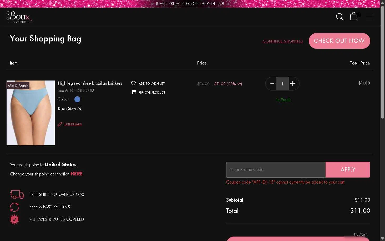Open the knickers product thumbnail image
385x241 pixels.
pos(31,113)
